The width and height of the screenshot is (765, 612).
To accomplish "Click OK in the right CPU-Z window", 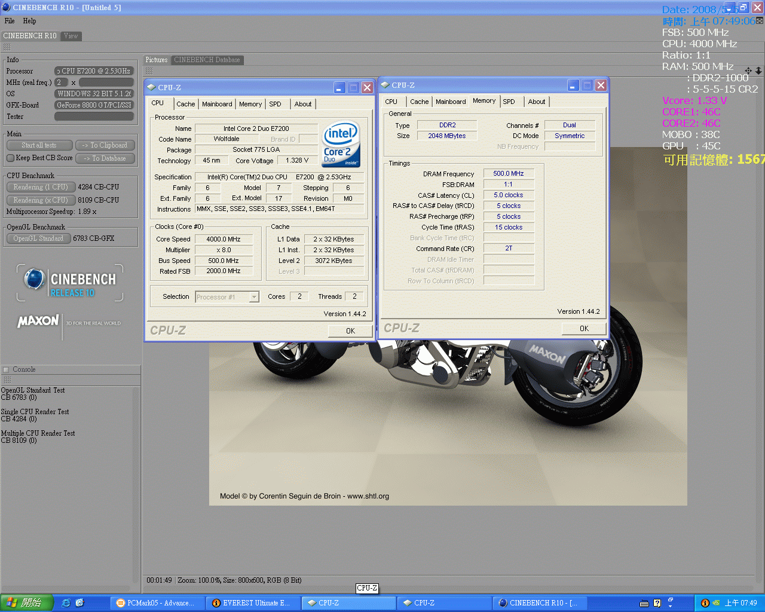I will pos(584,328).
